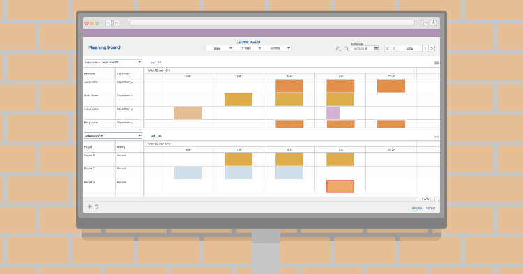Select Project B's first yellow hatched block
Screen dimensions: 523x274
coord(238,160)
